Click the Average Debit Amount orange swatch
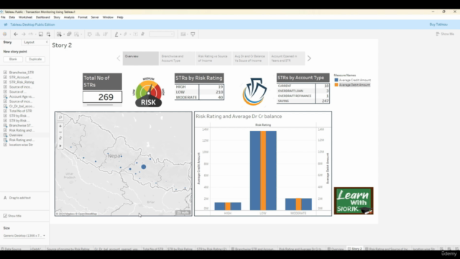460x259 pixels. (336, 85)
